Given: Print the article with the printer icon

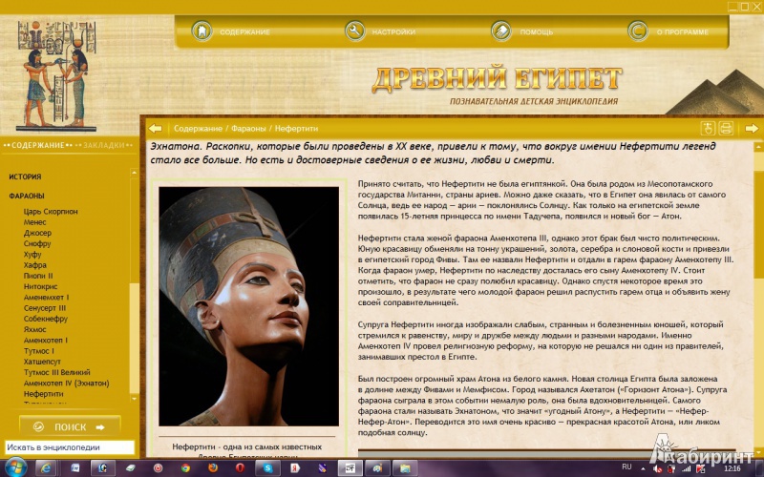Looking at the screenshot, I should 726,129.
